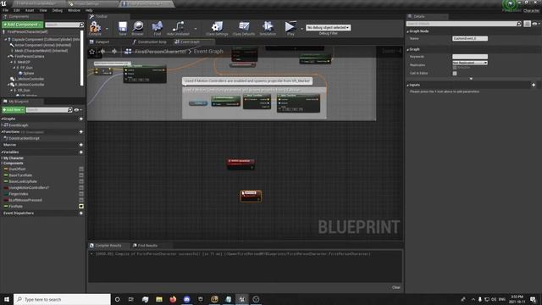Toggle the favorite star in graph breadcrumb bar
Viewport: 542px width, 305px height.
(92, 52)
